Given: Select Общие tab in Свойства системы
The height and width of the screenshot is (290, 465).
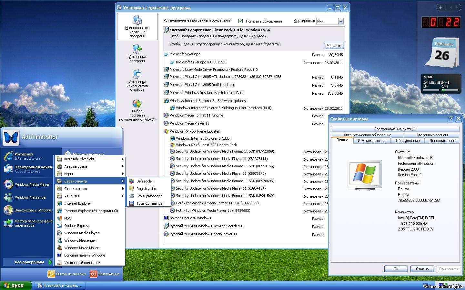Looking at the screenshot, I should 342,140.
